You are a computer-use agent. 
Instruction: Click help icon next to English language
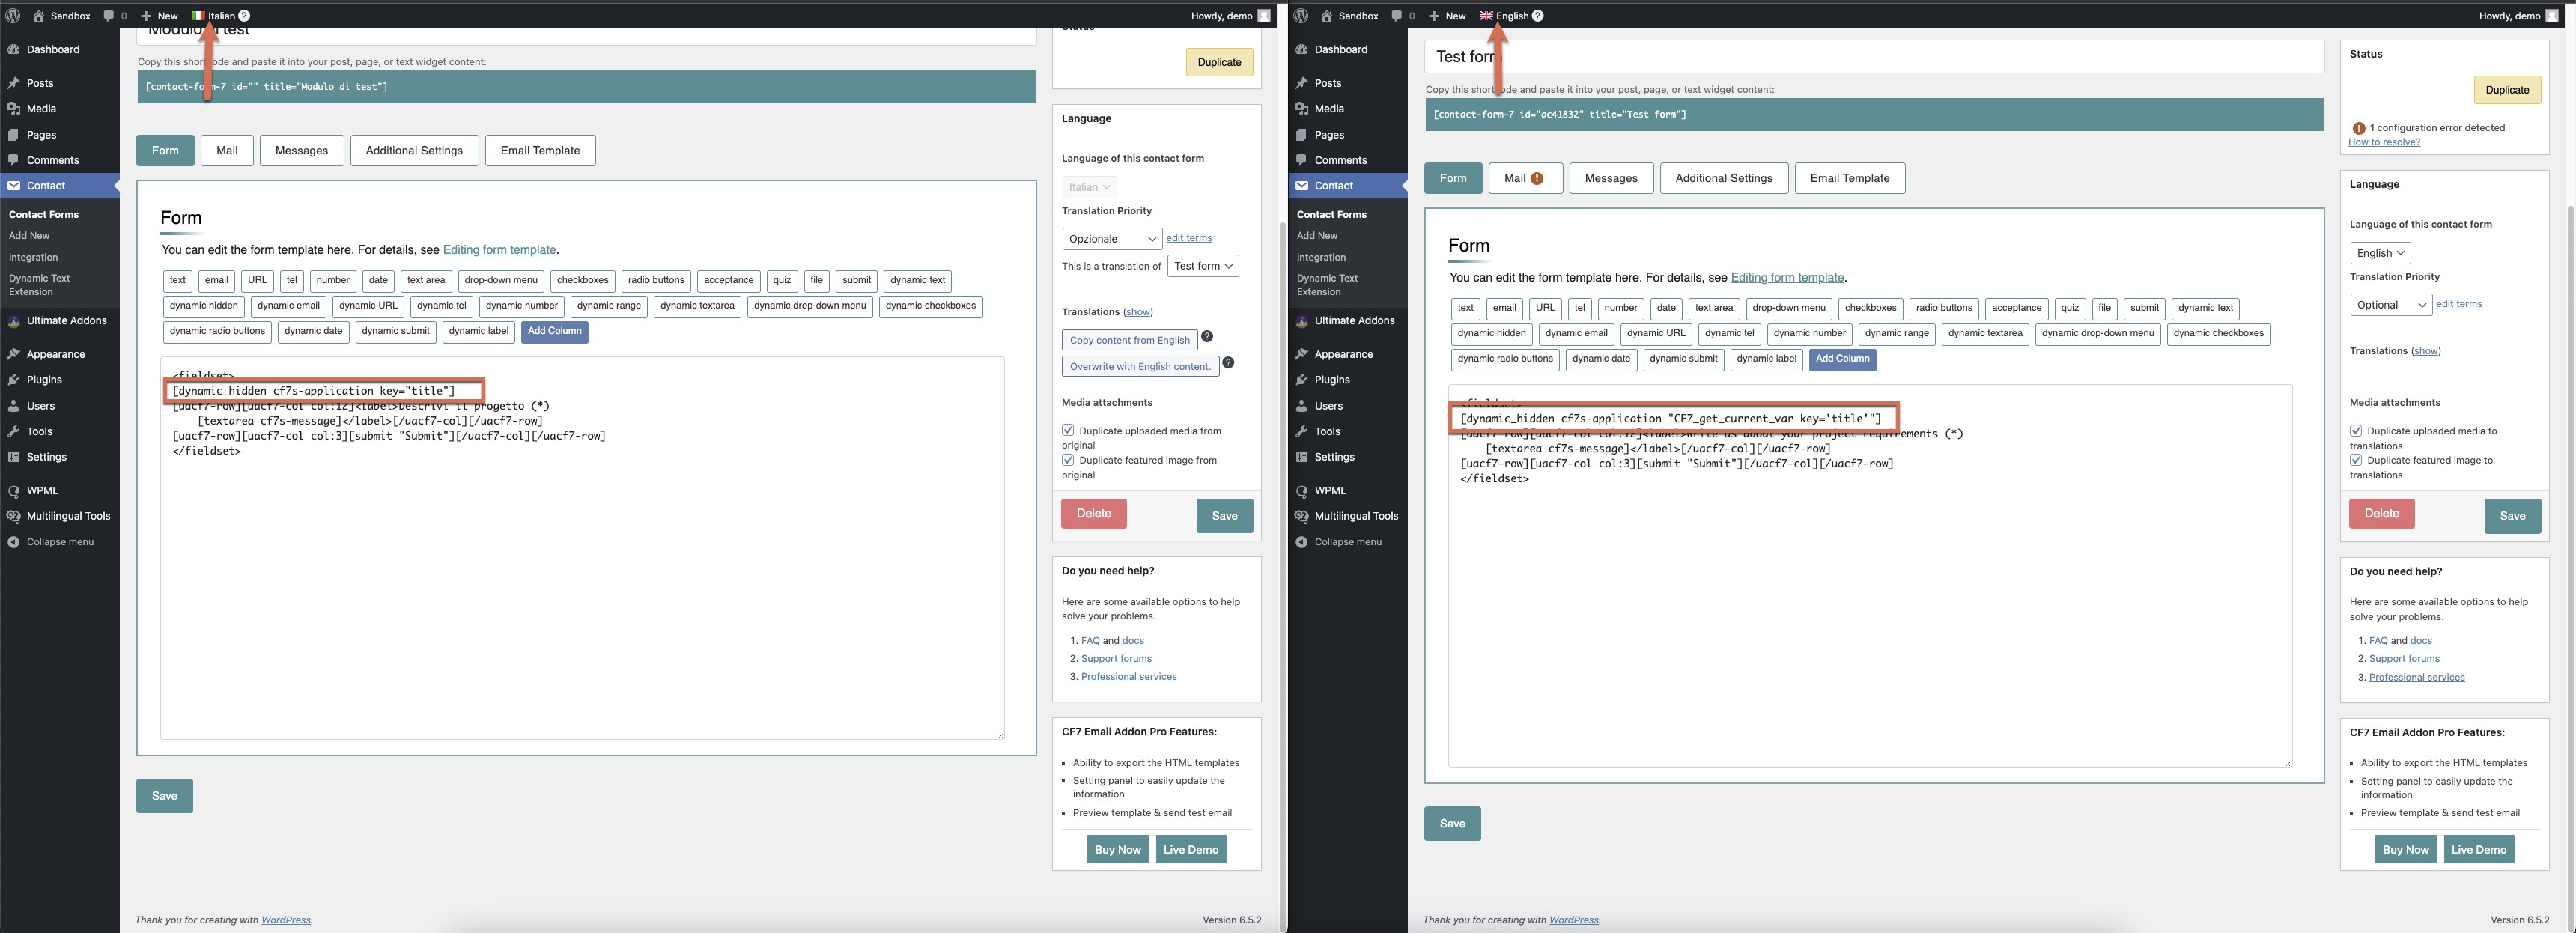click(x=1538, y=16)
